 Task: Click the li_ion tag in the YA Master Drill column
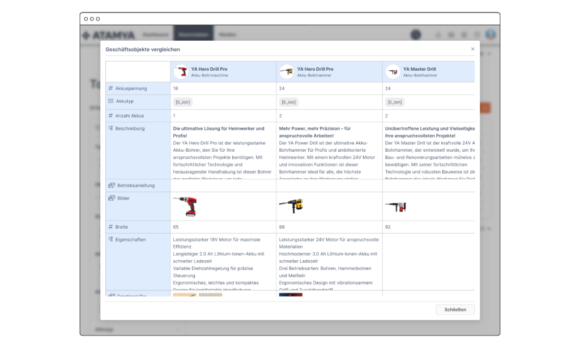395,102
